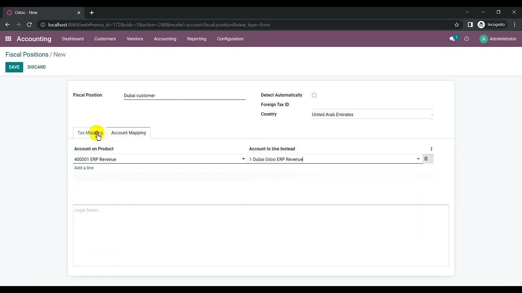Switch to the Account Mapping tab
Screen dimensions: 522x293
pyautogui.click(x=128, y=133)
